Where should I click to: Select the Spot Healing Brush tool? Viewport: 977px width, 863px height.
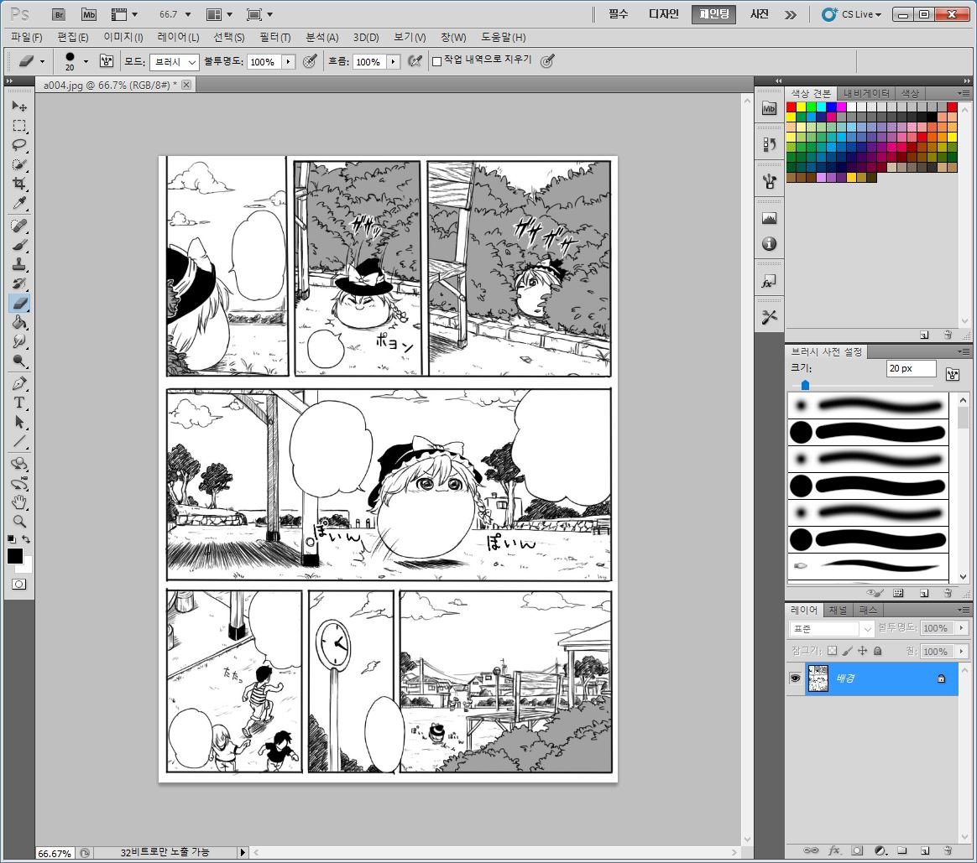click(x=19, y=226)
